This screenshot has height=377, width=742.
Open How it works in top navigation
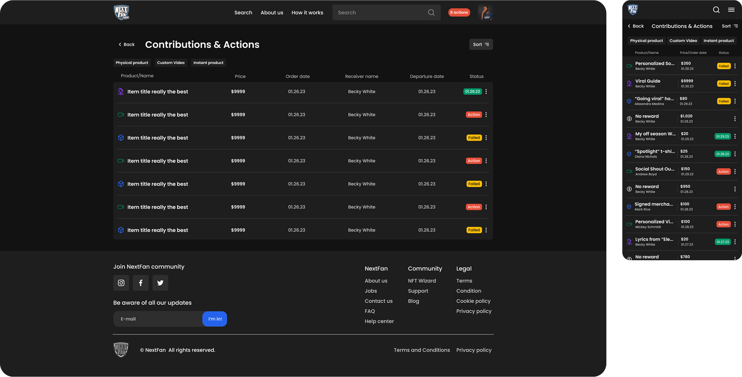[308, 13]
